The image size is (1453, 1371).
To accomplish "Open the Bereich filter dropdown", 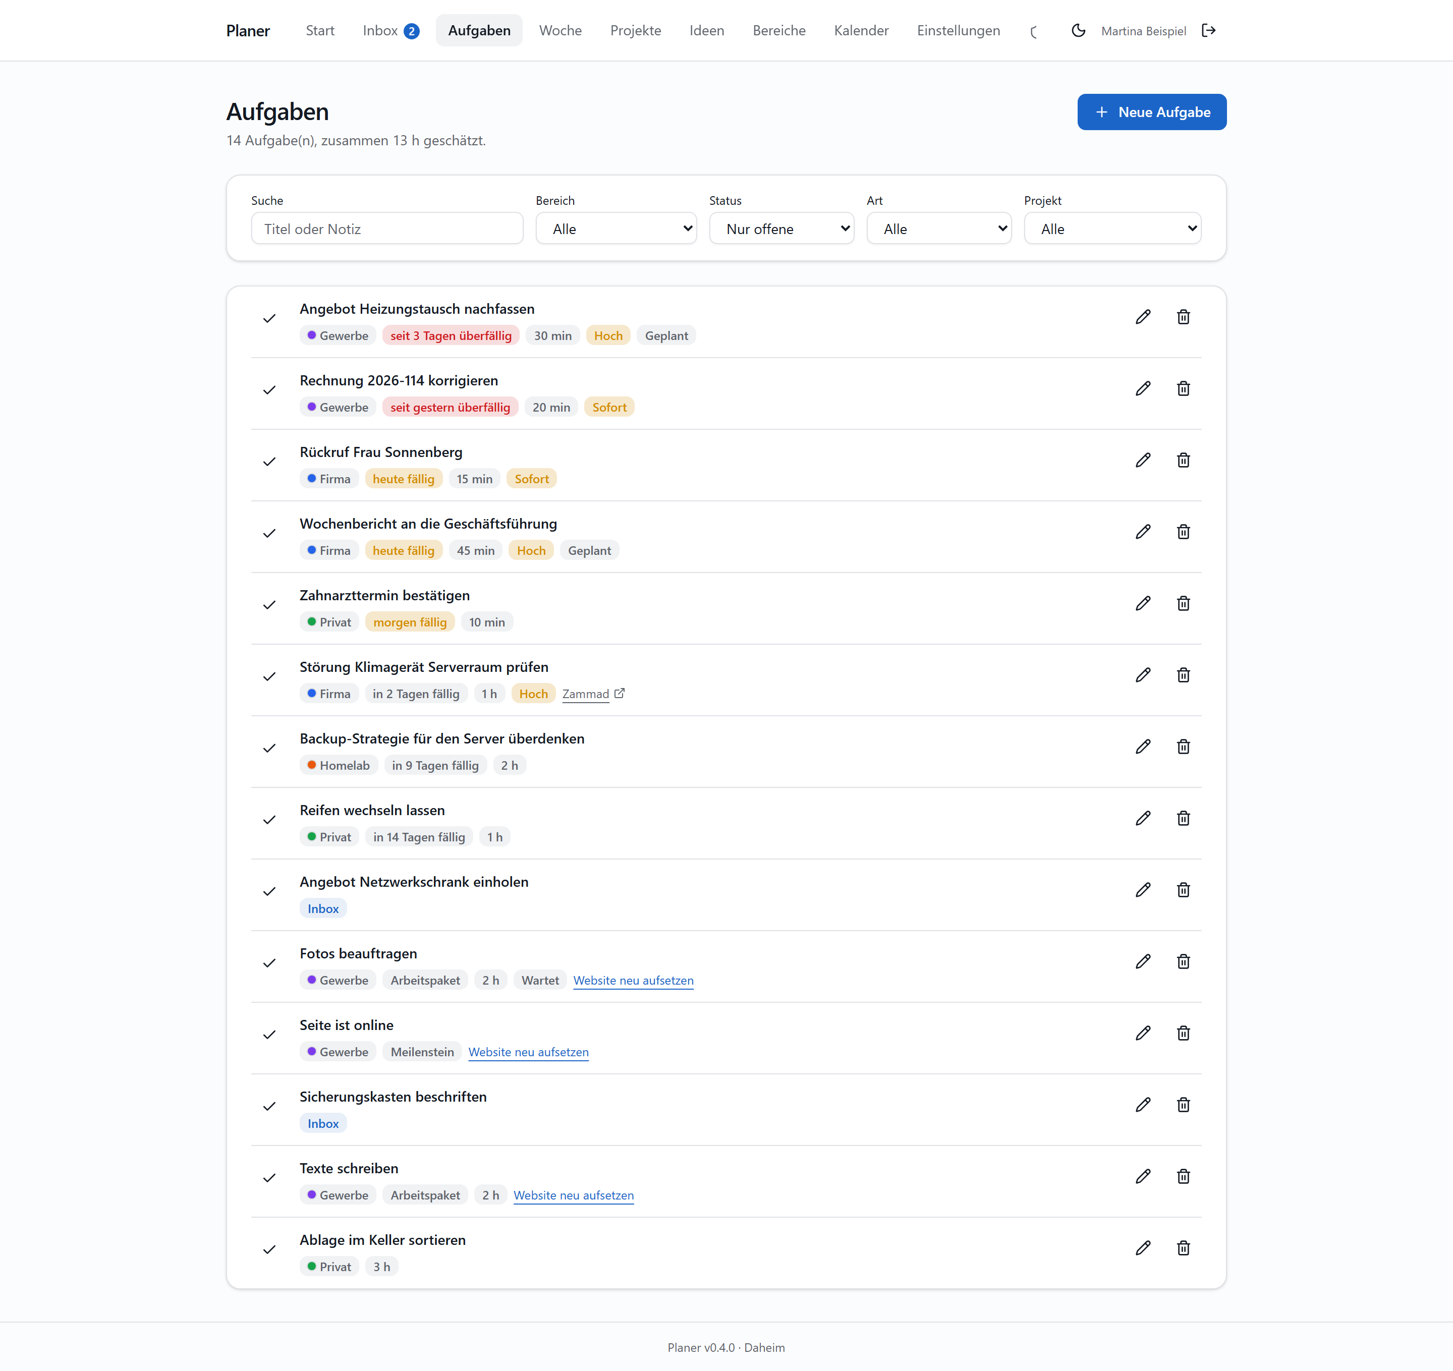I will tap(616, 228).
